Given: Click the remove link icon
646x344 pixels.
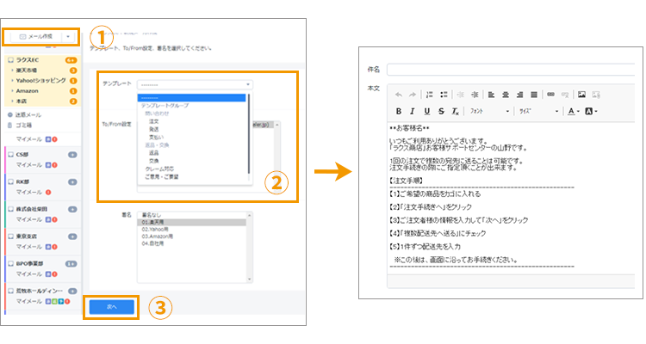Looking at the screenshot, I should (565, 95).
